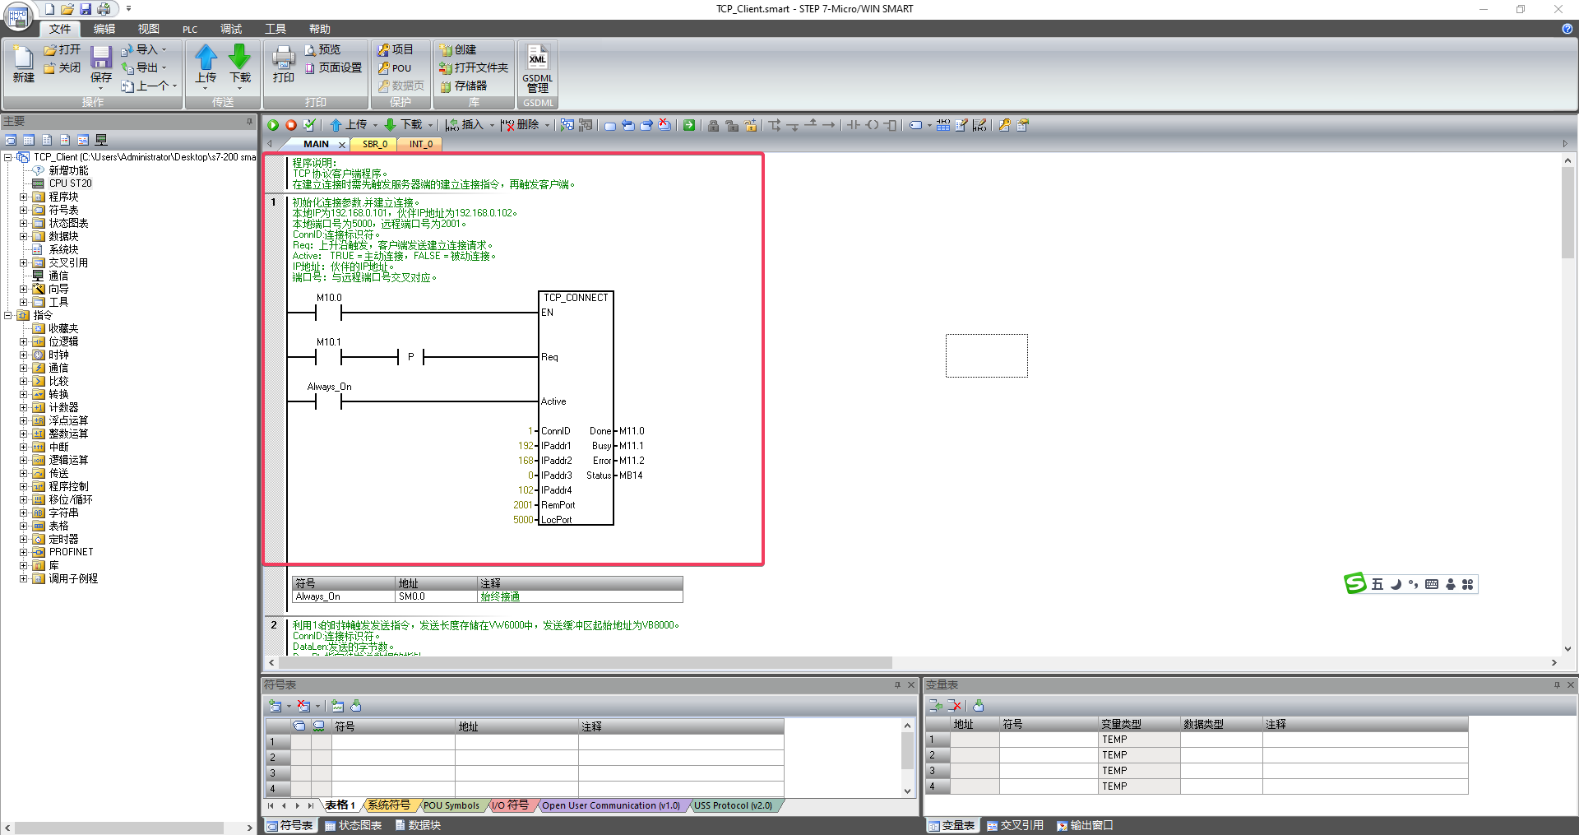
Task: Click the Insert network icon
Action: (452, 125)
